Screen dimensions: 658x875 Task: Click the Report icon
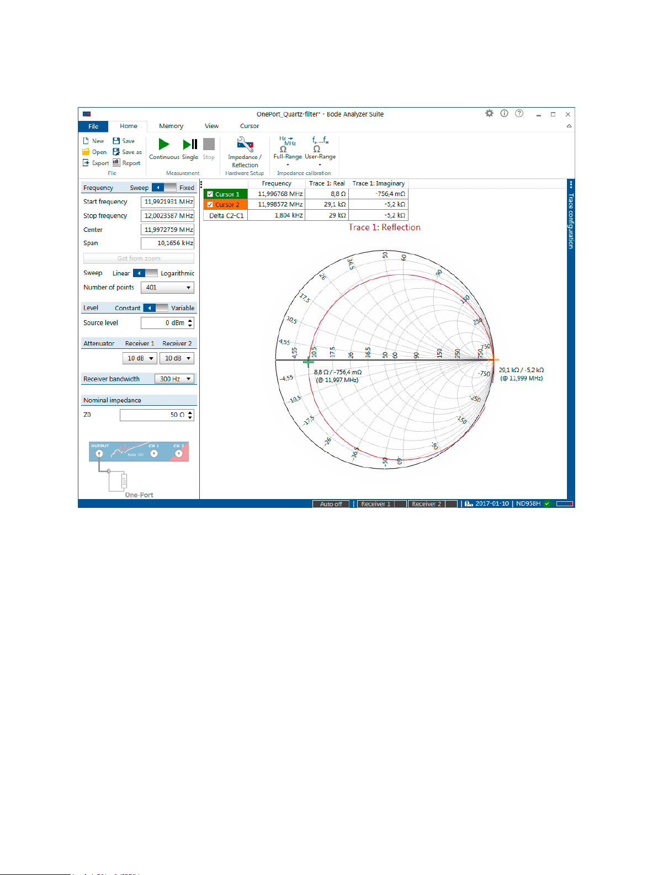(x=116, y=163)
